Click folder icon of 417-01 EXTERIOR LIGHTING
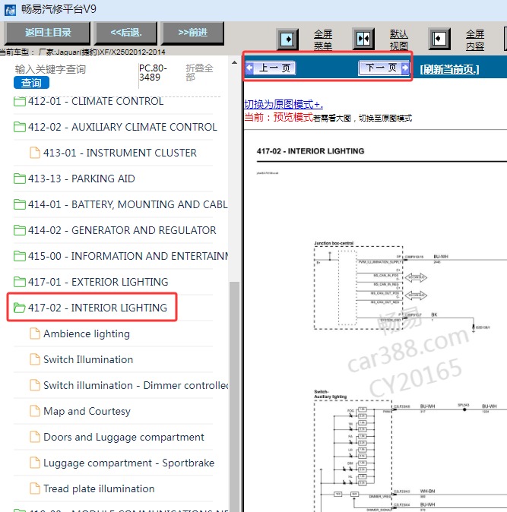Viewport: 507px width, 512px height. click(x=20, y=282)
